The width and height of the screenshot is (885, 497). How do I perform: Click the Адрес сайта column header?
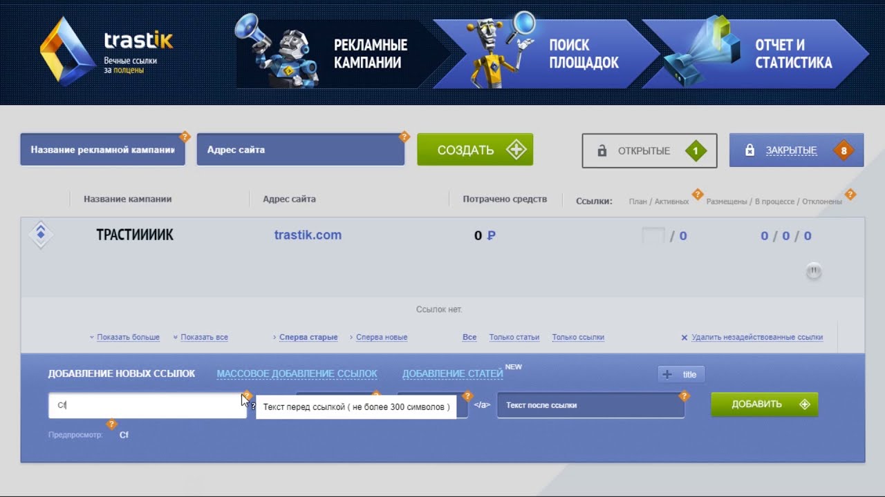click(289, 199)
